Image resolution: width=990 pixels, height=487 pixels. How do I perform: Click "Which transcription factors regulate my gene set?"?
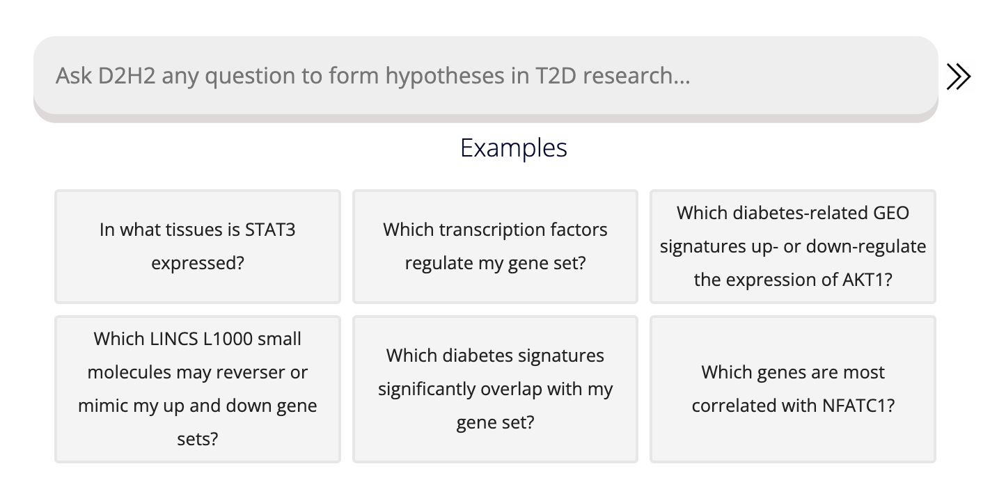pos(495,246)
